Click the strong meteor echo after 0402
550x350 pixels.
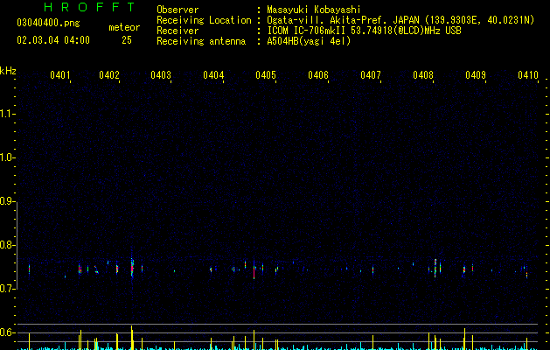coord(132,268)
